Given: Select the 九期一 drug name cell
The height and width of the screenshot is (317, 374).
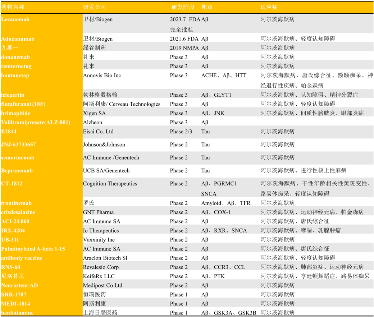Looking at the screenshot, I should 10,48.
